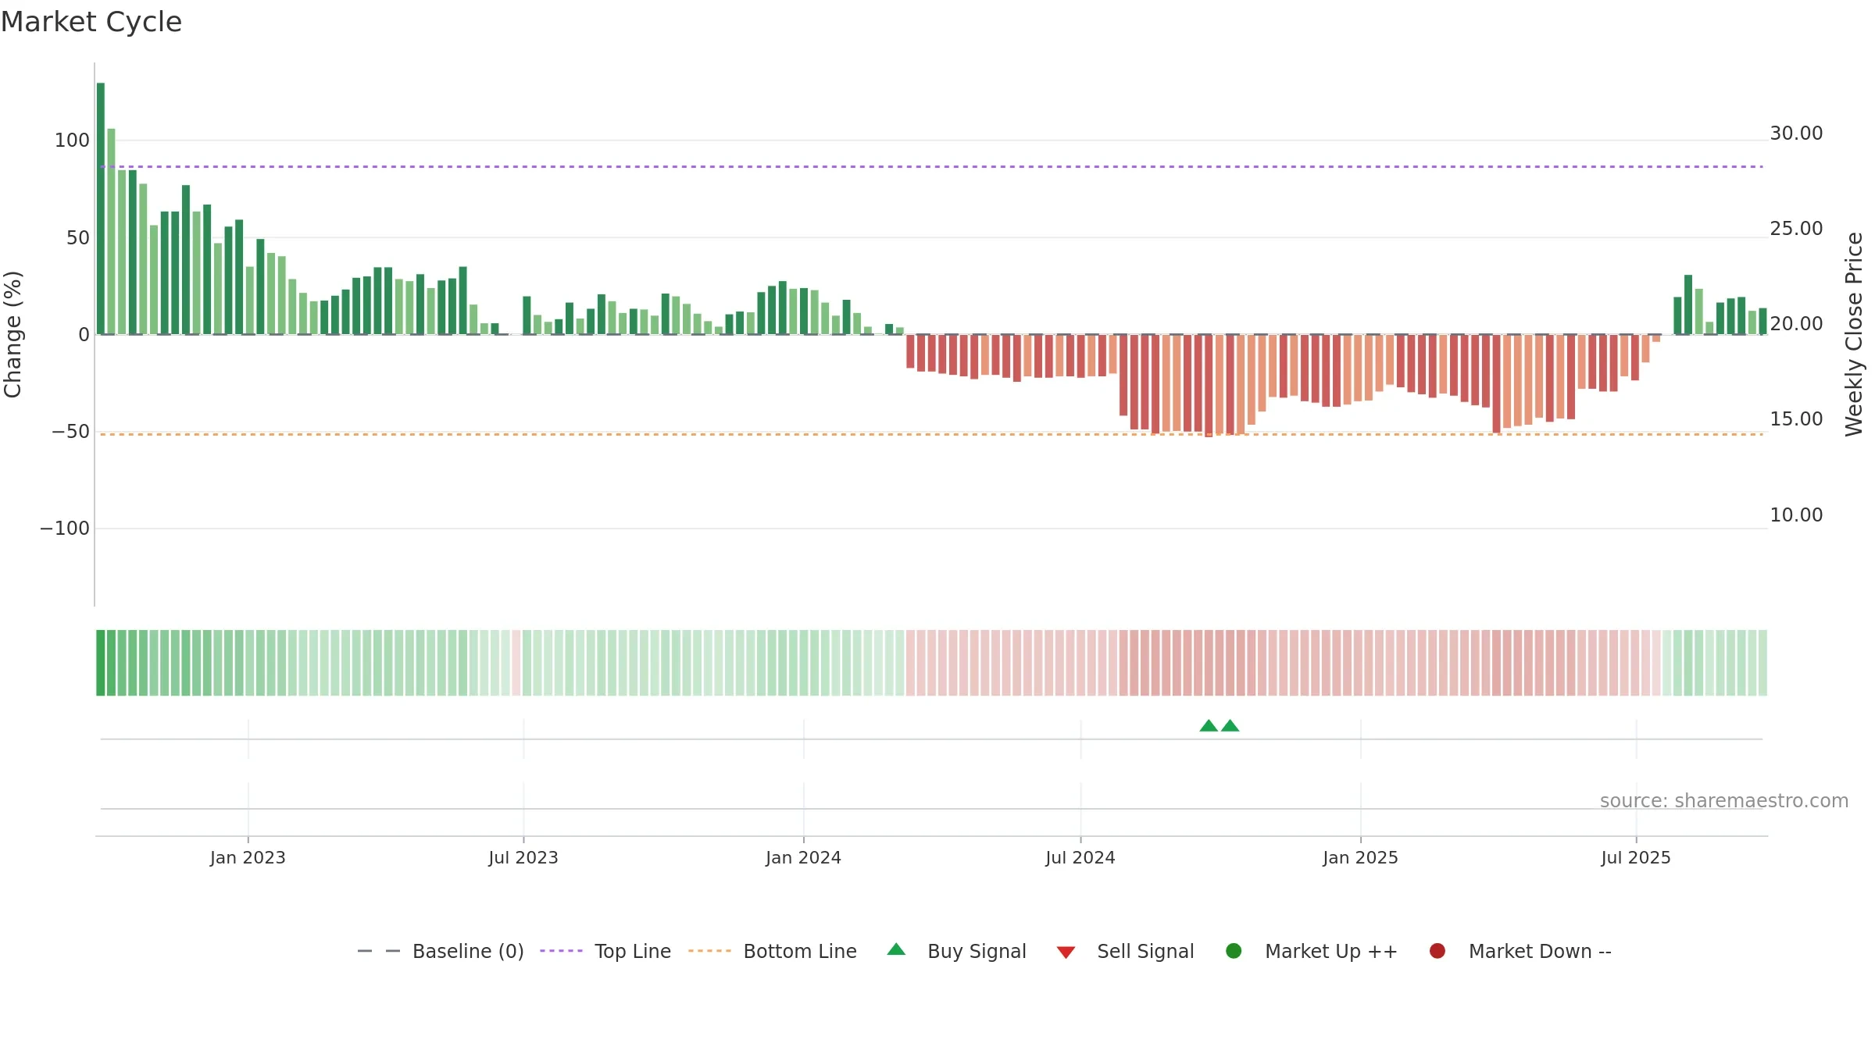Screen dimensions: 1875x1054
Task: Click the 25.00 price tick label
Action: [x=1796, y=229]
